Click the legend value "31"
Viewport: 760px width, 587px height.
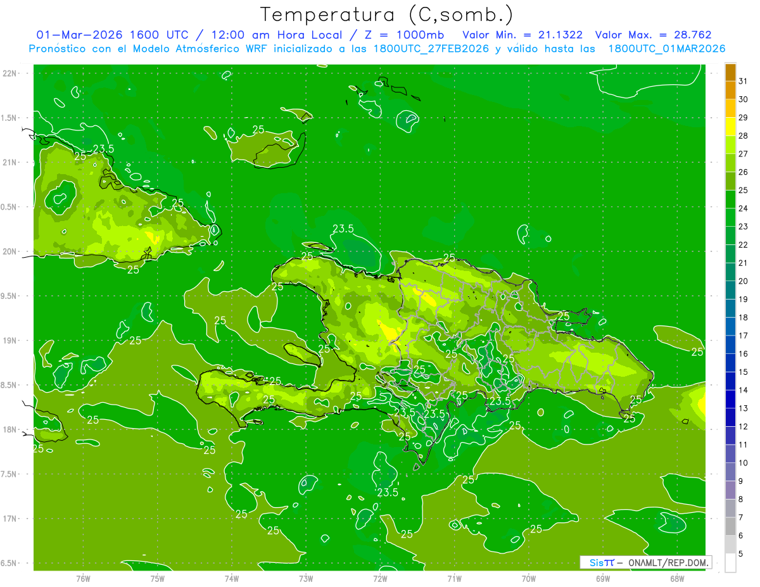tap(744, 81)
